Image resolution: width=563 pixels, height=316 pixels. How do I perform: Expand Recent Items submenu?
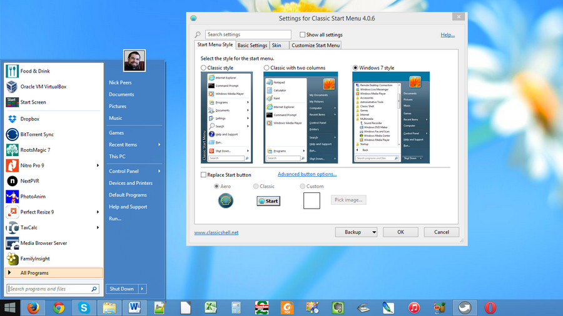(159, 145)
